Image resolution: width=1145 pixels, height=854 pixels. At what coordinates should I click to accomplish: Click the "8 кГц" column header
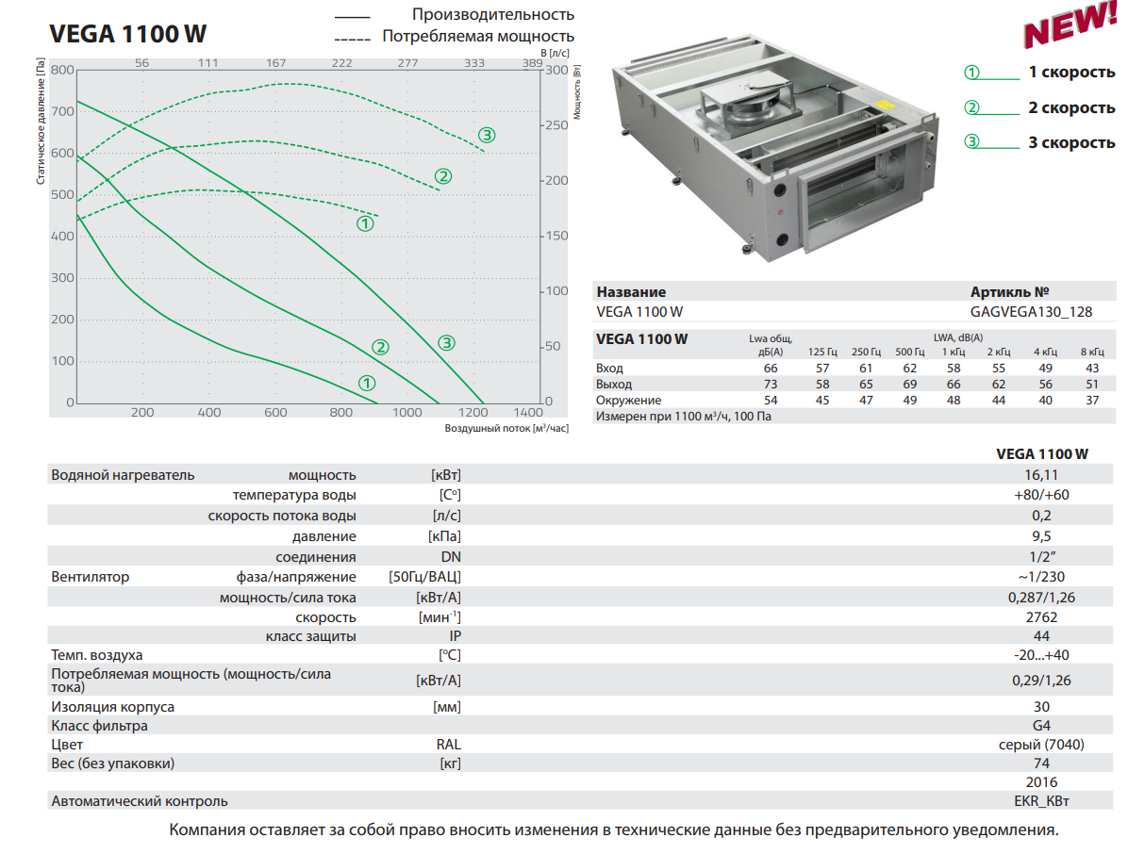coord(1090,352)
